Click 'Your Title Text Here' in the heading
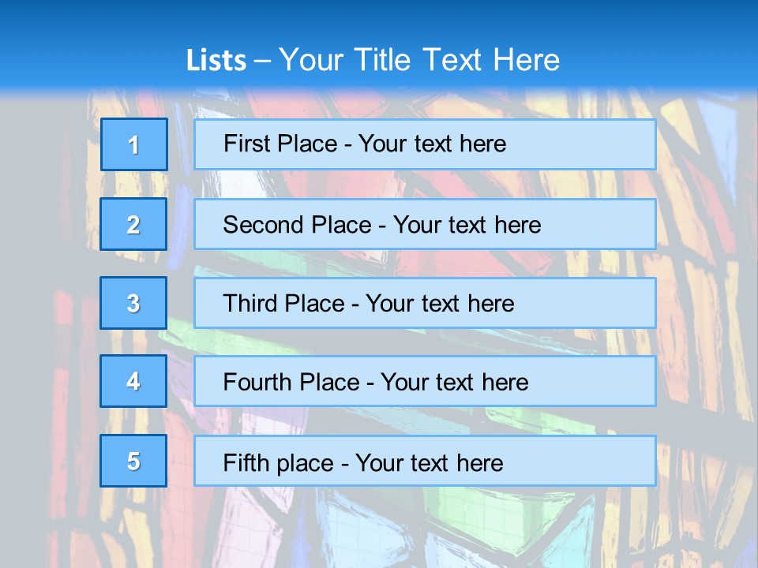Viewport: 758px width, 568px height. click(x=419, y=61)
